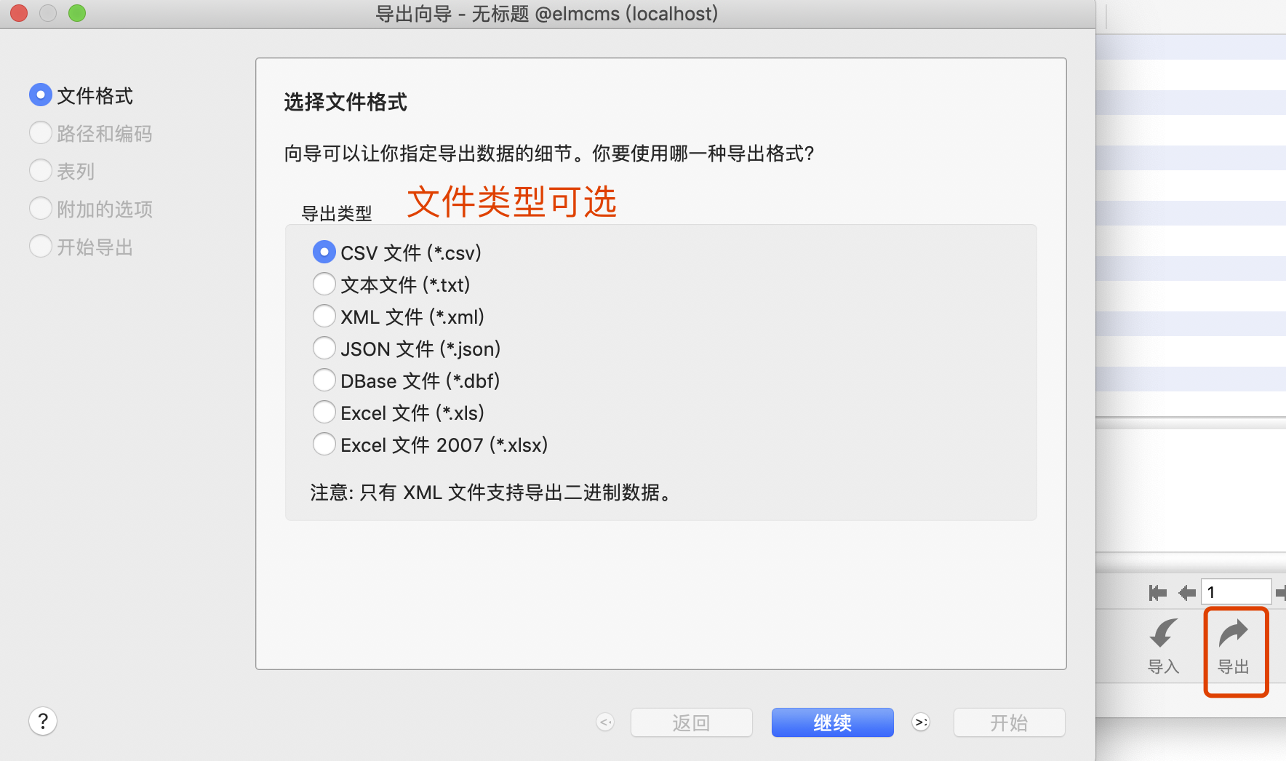
Task: Choose XML 文件 (*.xml) format
Action: pyautogui.click(x=324, y=316)
